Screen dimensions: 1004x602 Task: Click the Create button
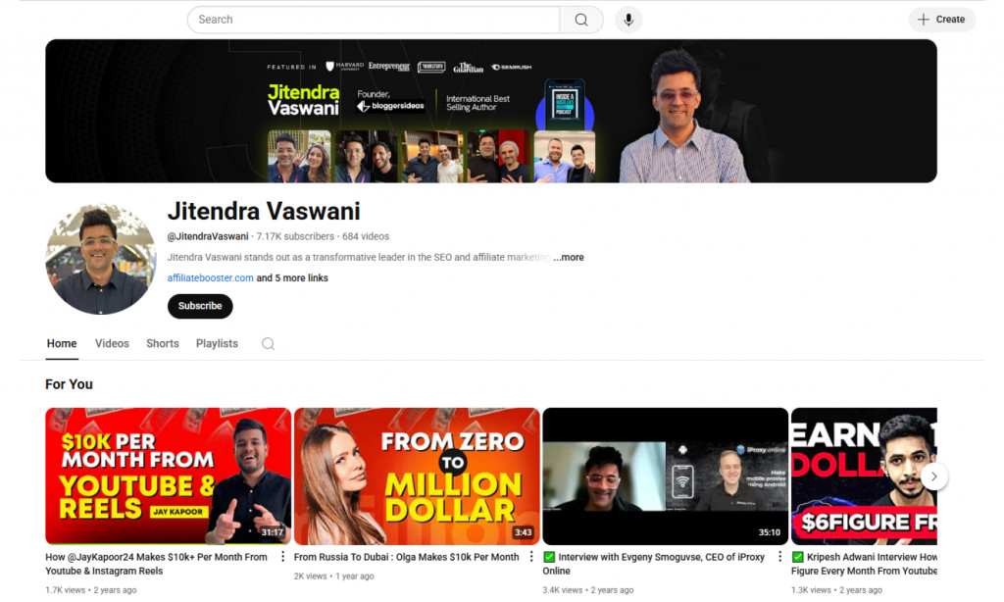pyautogui.click(x=941, y=20)
